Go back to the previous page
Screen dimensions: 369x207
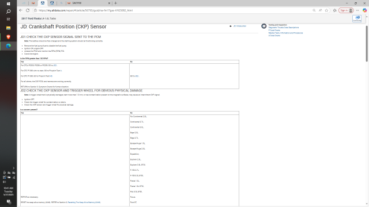(x=21, y=10)
